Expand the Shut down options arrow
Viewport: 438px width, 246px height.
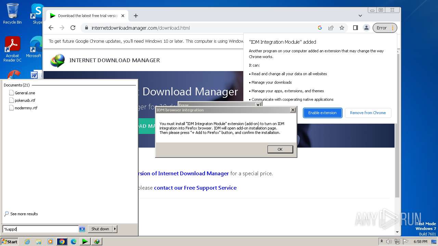coord(115,229)
